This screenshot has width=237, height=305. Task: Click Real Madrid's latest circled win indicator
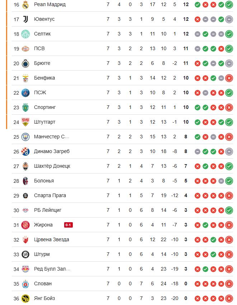pos(229,5)
